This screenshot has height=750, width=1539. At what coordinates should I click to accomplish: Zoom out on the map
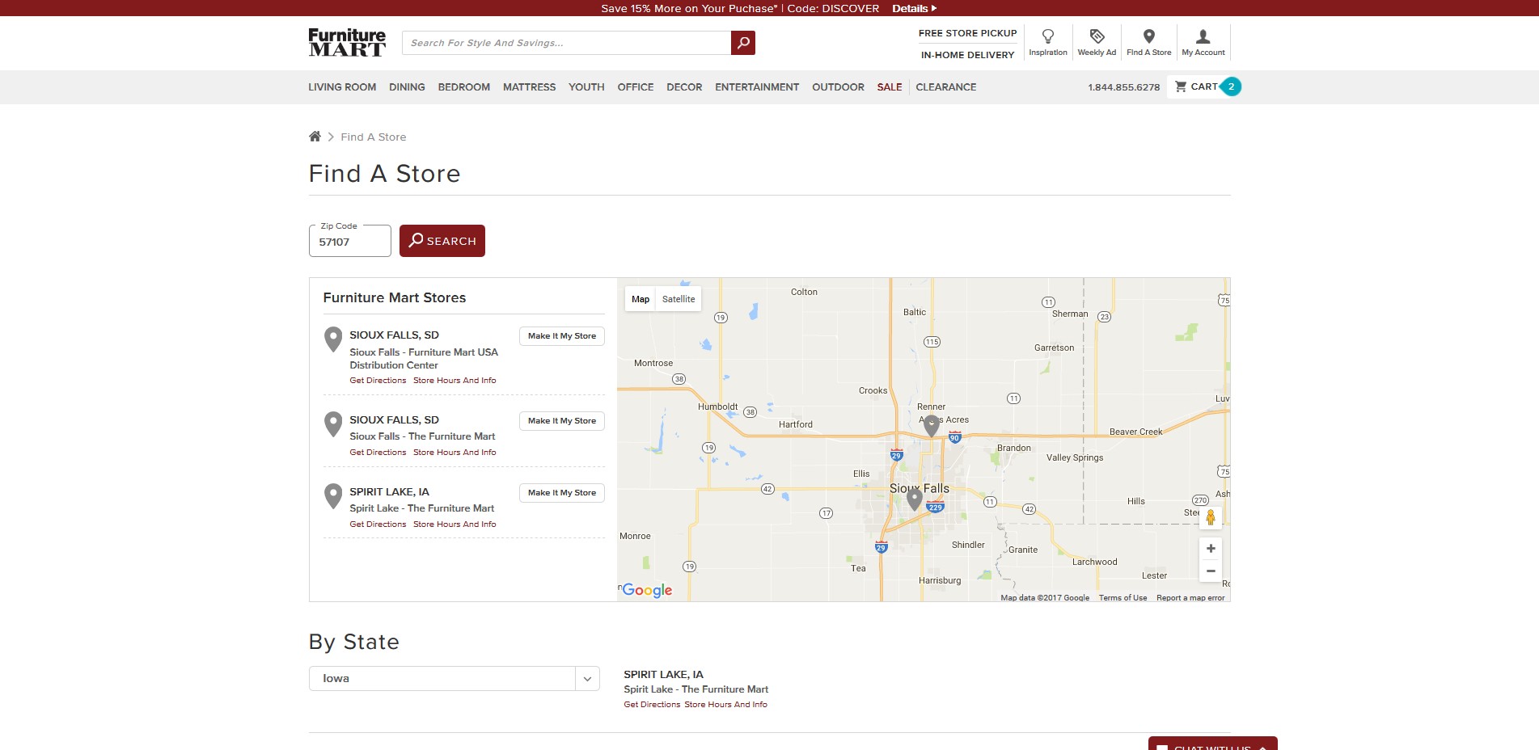click(x=1211, y=571)
